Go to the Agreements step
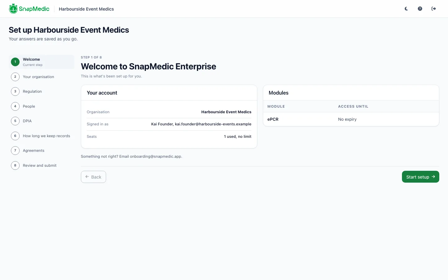 [x=42, y=151]
